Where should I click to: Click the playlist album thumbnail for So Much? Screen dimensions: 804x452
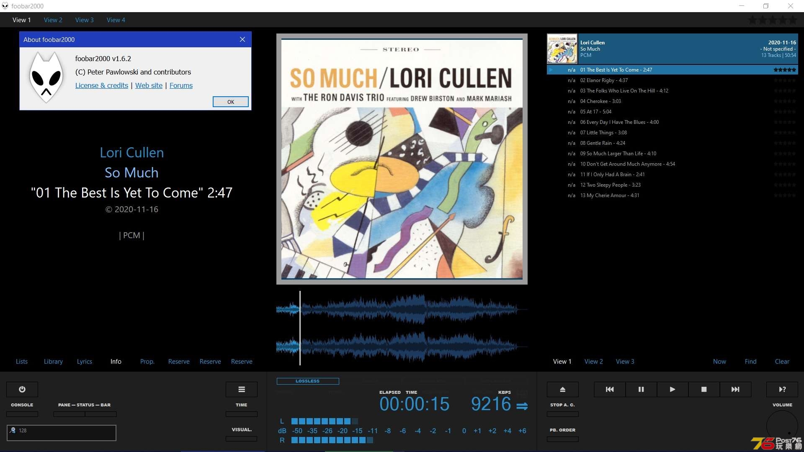point(562,49)
